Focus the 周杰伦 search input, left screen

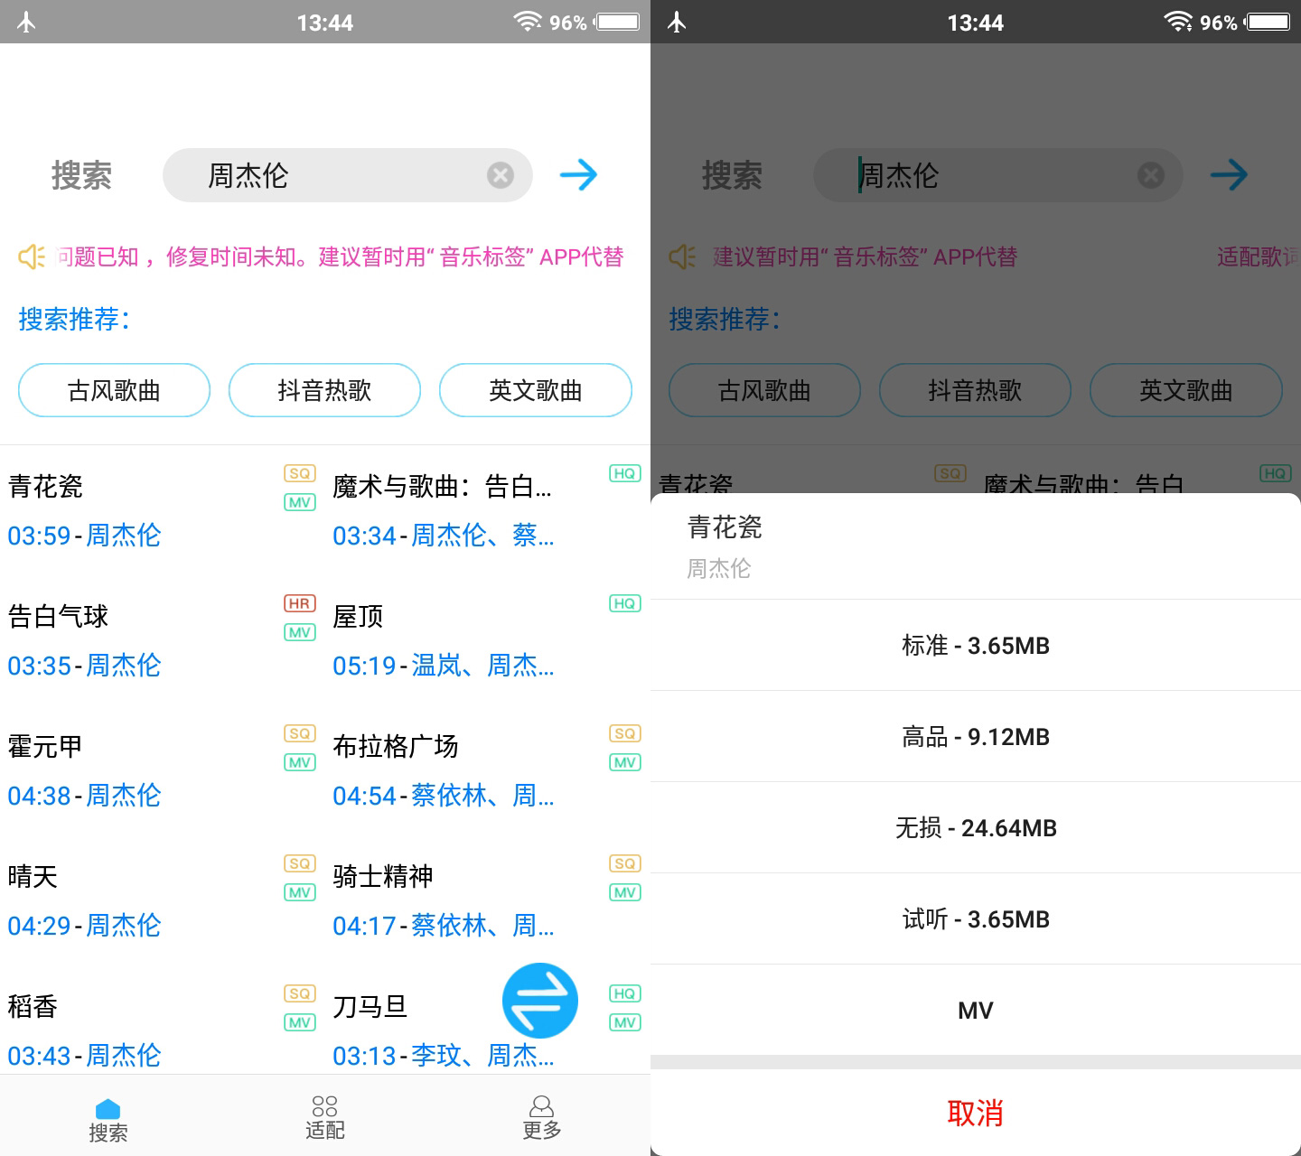[347, 175]
